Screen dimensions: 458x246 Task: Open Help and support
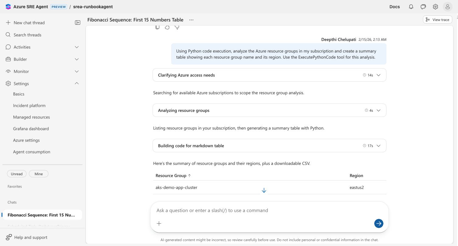pyautogui.click(x=31, y=237)
